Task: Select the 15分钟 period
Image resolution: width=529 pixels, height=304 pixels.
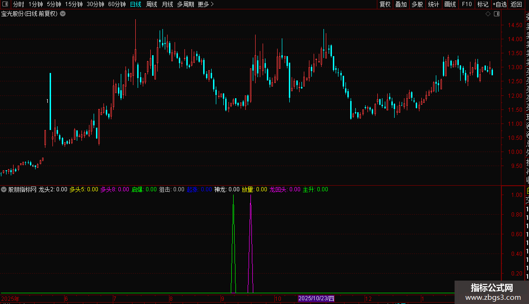Action: [x=74, y=4]
